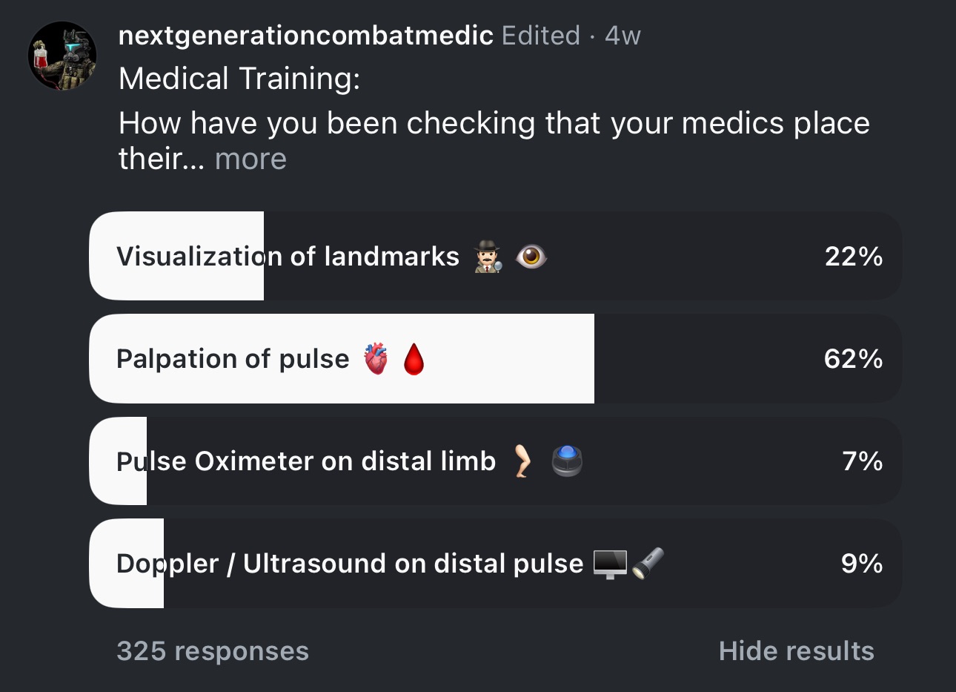956x692 pixels.
Task: Click the detective emoji icon
Action: [488, 257]
